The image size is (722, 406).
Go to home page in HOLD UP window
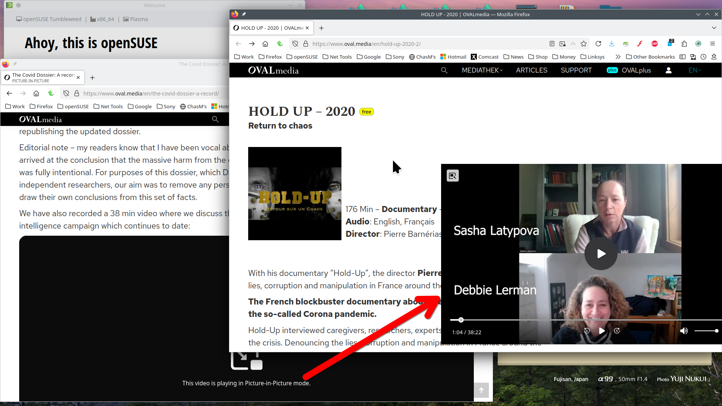click(x=265, y=44)
